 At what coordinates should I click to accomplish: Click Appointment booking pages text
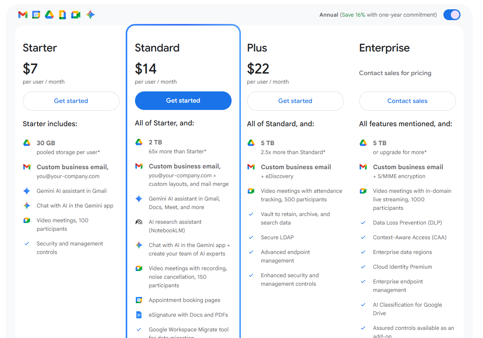185,300
